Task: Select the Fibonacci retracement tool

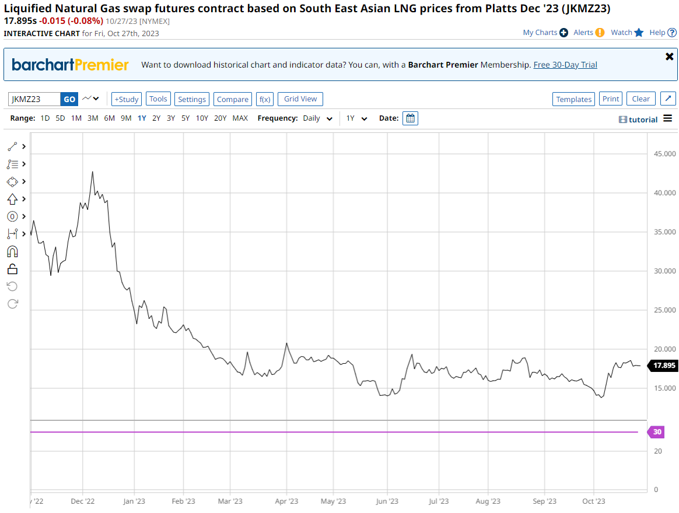Action: tap(12, 164)
